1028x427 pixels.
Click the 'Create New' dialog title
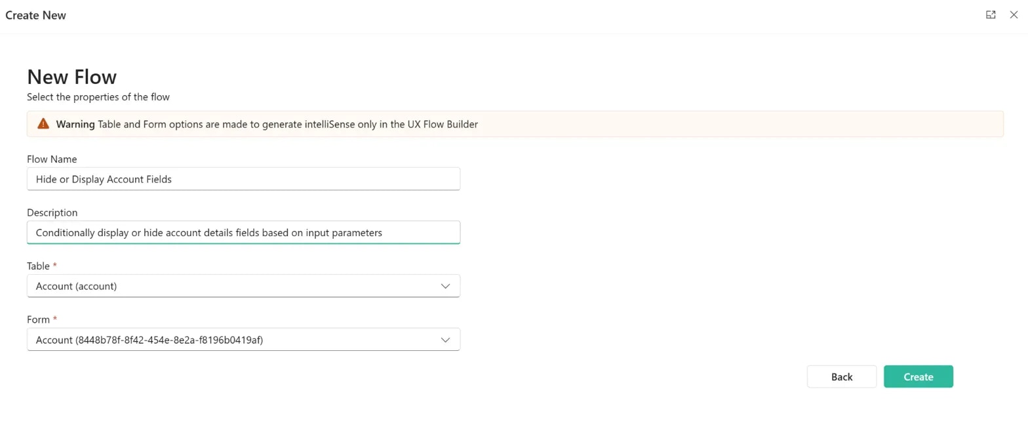click(x=35, y=15)
